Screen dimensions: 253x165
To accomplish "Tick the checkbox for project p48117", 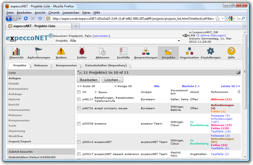I will pyautogui.click(x=79, y=99).
